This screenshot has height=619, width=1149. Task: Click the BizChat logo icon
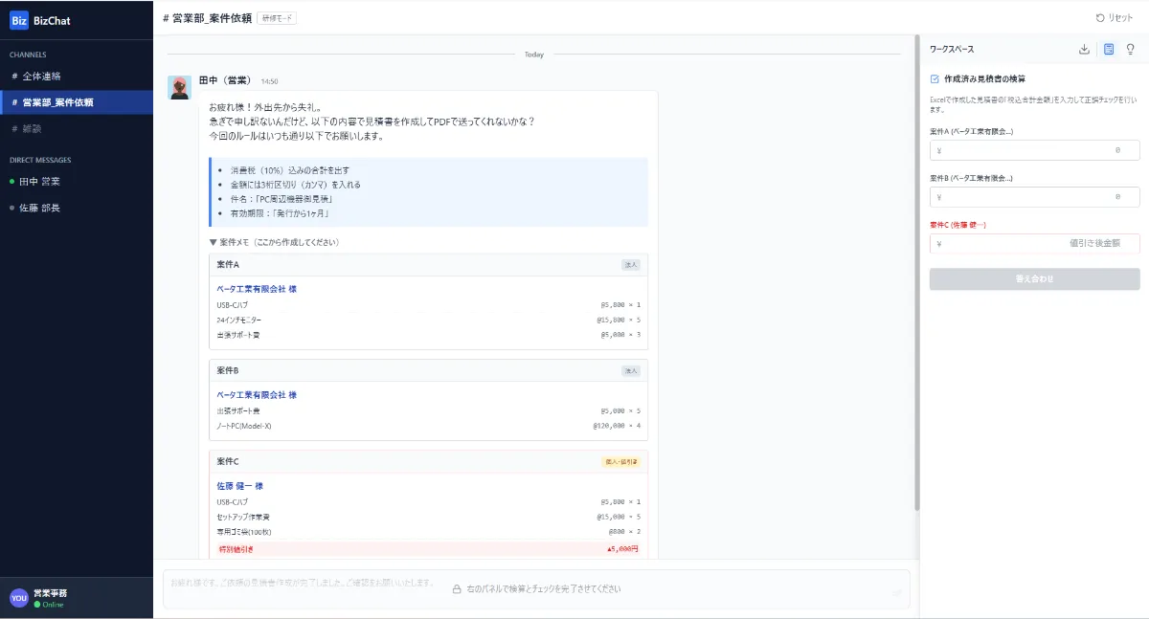pos(19,19)
